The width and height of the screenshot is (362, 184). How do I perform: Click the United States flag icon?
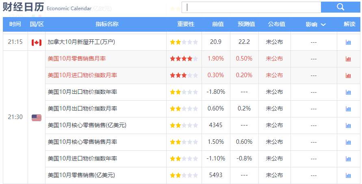(37, 118)
